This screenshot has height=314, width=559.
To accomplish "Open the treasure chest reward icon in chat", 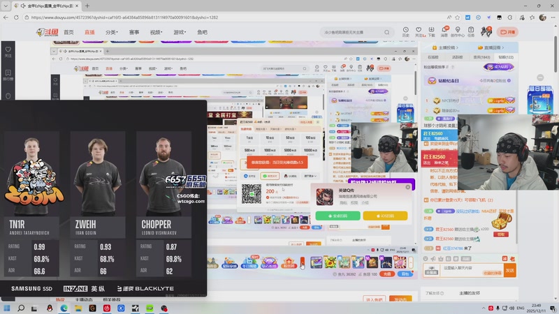I will pos(502,223).
